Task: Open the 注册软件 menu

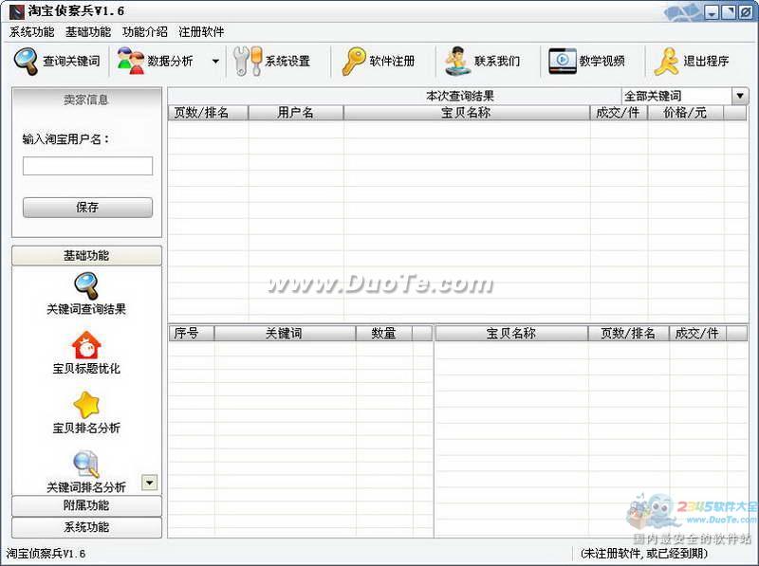Action: 201,31
